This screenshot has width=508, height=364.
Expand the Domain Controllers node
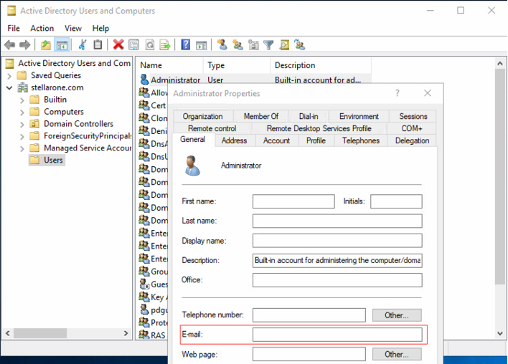coord(23,124)
